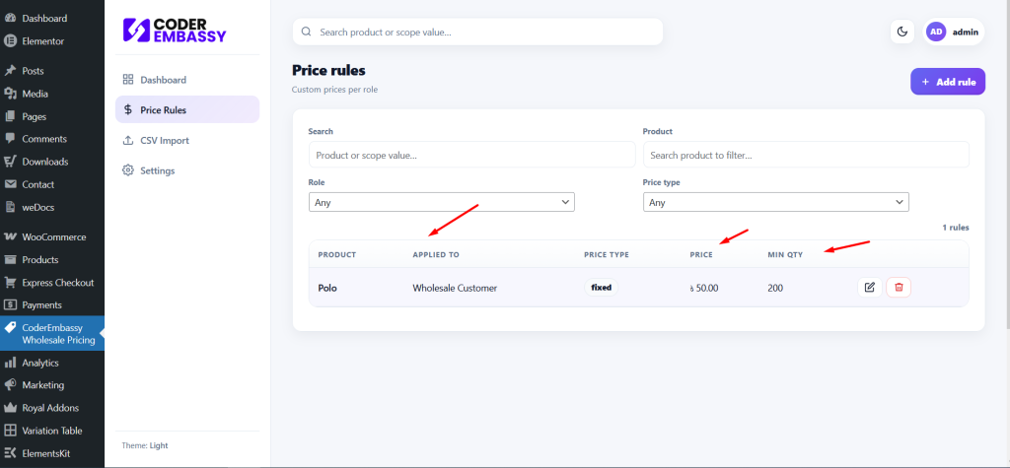
Task: Click the WooCommerce icon in WordPress menu
Action: [10, 237]
